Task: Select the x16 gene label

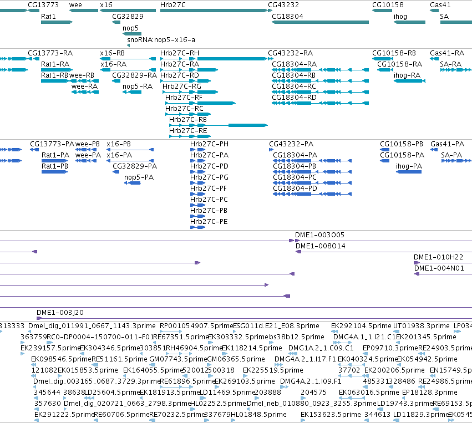Action: 106,5
